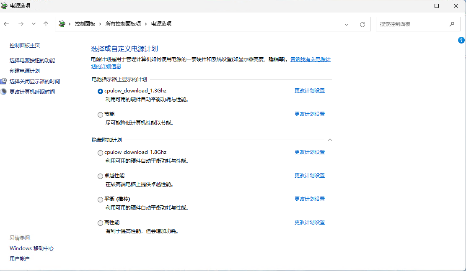Click 控制面板 in the breadcrumb path
The image size is (466, 271).
point(85,24)
